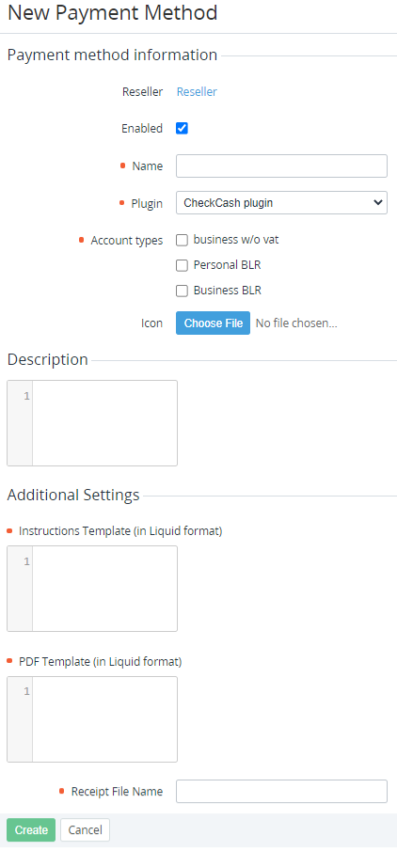
Task: Click the Plugin dropdown arrow
Action: click(378, 202)
